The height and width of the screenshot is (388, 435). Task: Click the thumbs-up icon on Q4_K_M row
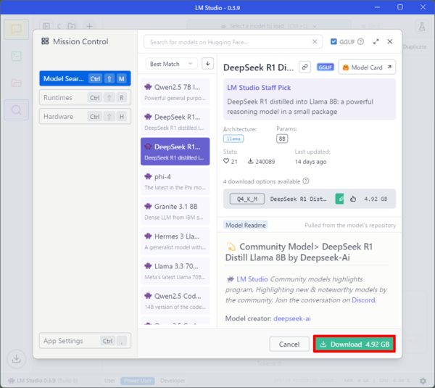tap(353, 199)
